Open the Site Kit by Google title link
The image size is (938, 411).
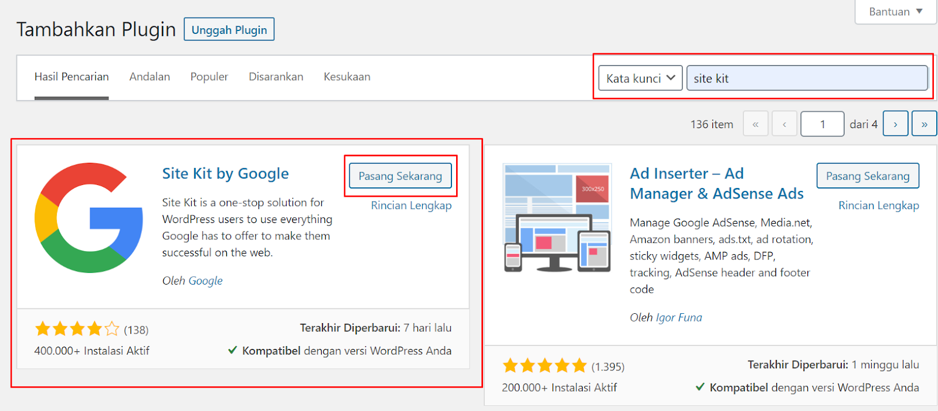tap(225, 174)
